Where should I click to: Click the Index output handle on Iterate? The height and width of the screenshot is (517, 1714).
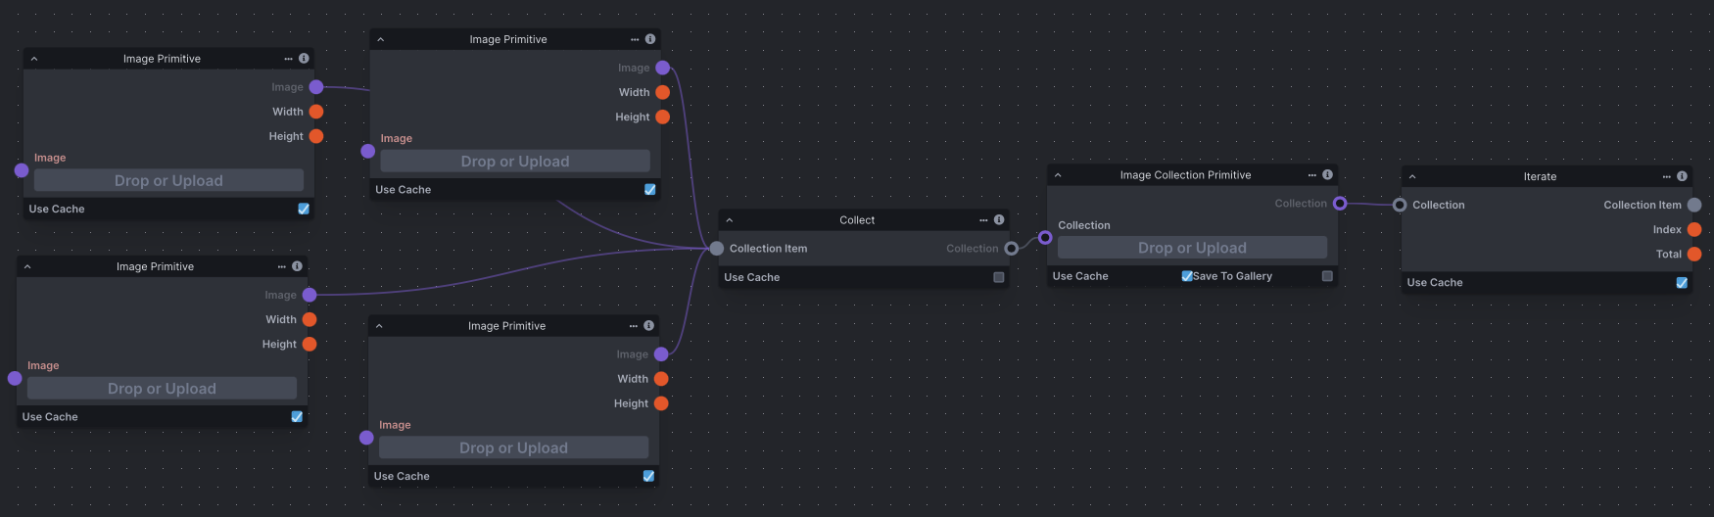coord(1694,230)
